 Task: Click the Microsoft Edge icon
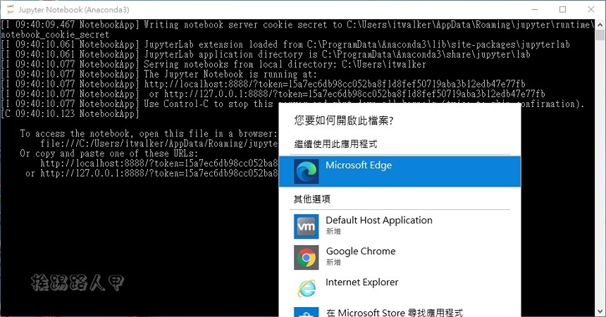[306, 171]
